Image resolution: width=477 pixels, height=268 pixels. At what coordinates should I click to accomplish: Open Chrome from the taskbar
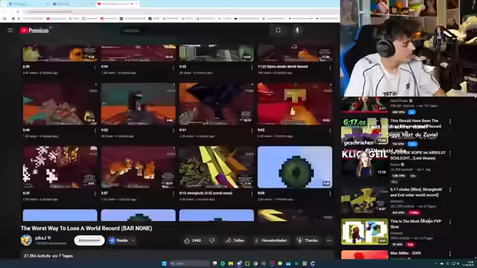click(x=256, y=264)
